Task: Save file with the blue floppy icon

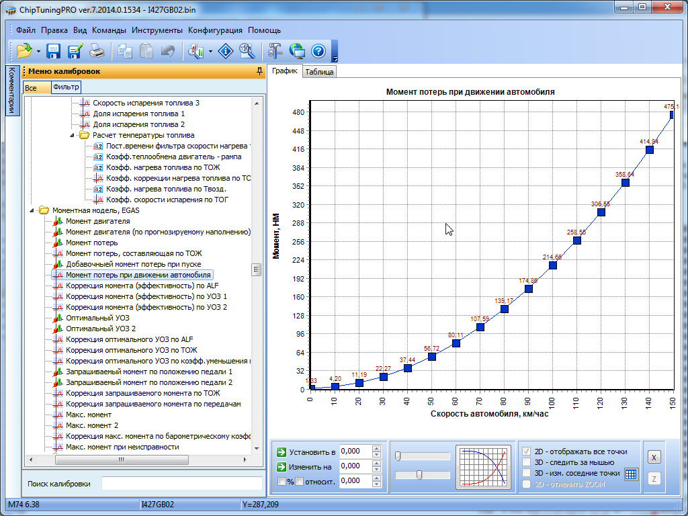Action: (x=54, y=50)
